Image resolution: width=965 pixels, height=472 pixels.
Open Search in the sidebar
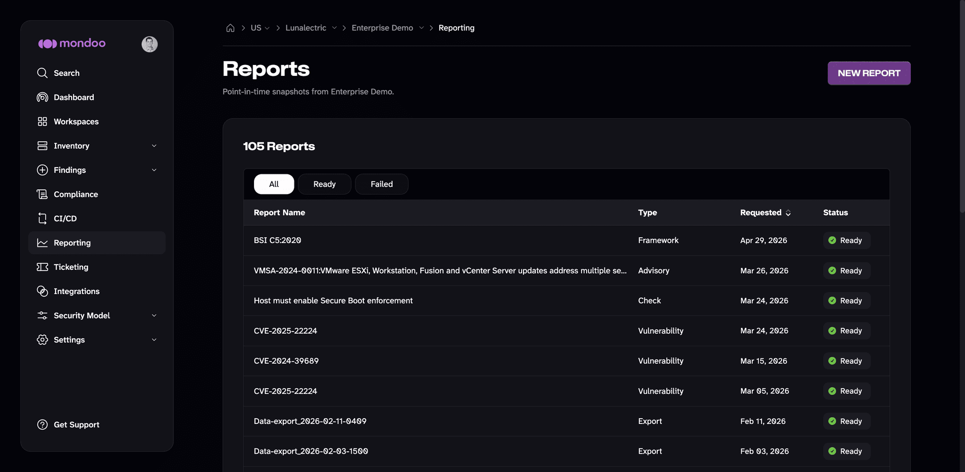97,73
